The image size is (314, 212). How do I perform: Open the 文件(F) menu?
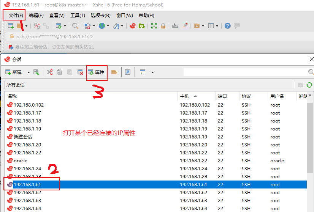[16, 16]
